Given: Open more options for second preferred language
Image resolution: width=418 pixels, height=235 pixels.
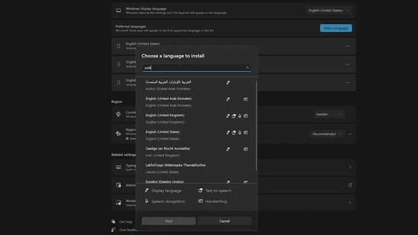Looking at the screenshot, I should (347, 64).
